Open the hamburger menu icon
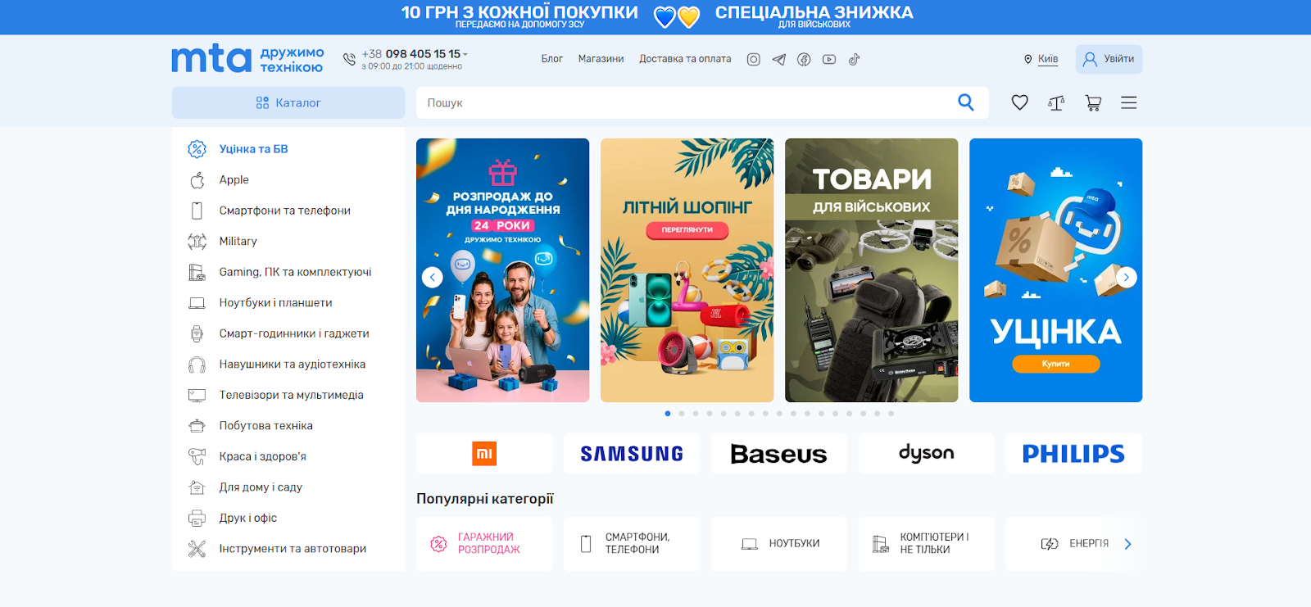The height and width of the screenshot is (607, 1311). tap(1129, 102)
